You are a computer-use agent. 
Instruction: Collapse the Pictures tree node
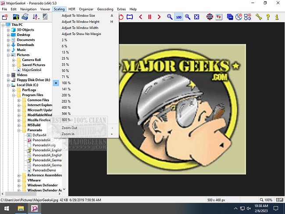[x=8, y=55]
